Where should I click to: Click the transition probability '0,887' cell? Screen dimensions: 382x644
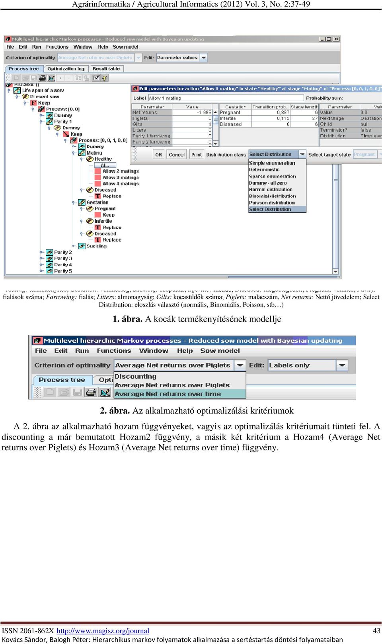click(271, 112)
